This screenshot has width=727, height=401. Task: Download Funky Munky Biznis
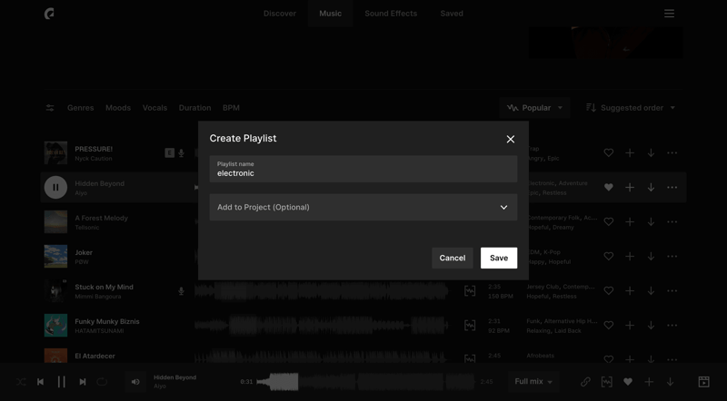coord(651,326)
